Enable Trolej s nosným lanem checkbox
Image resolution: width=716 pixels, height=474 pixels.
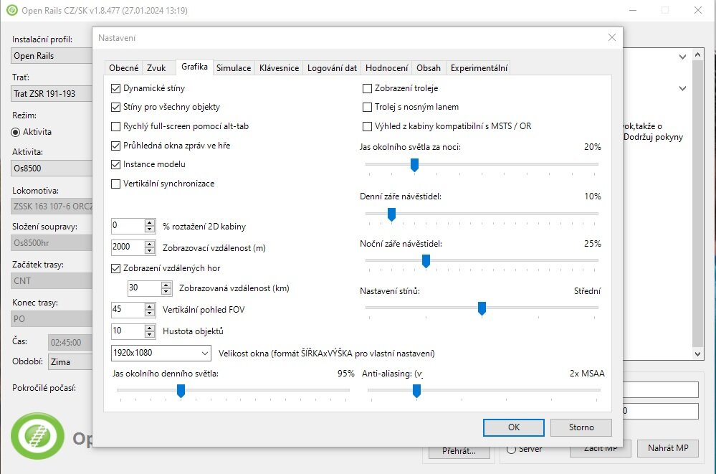coord(367,107)
